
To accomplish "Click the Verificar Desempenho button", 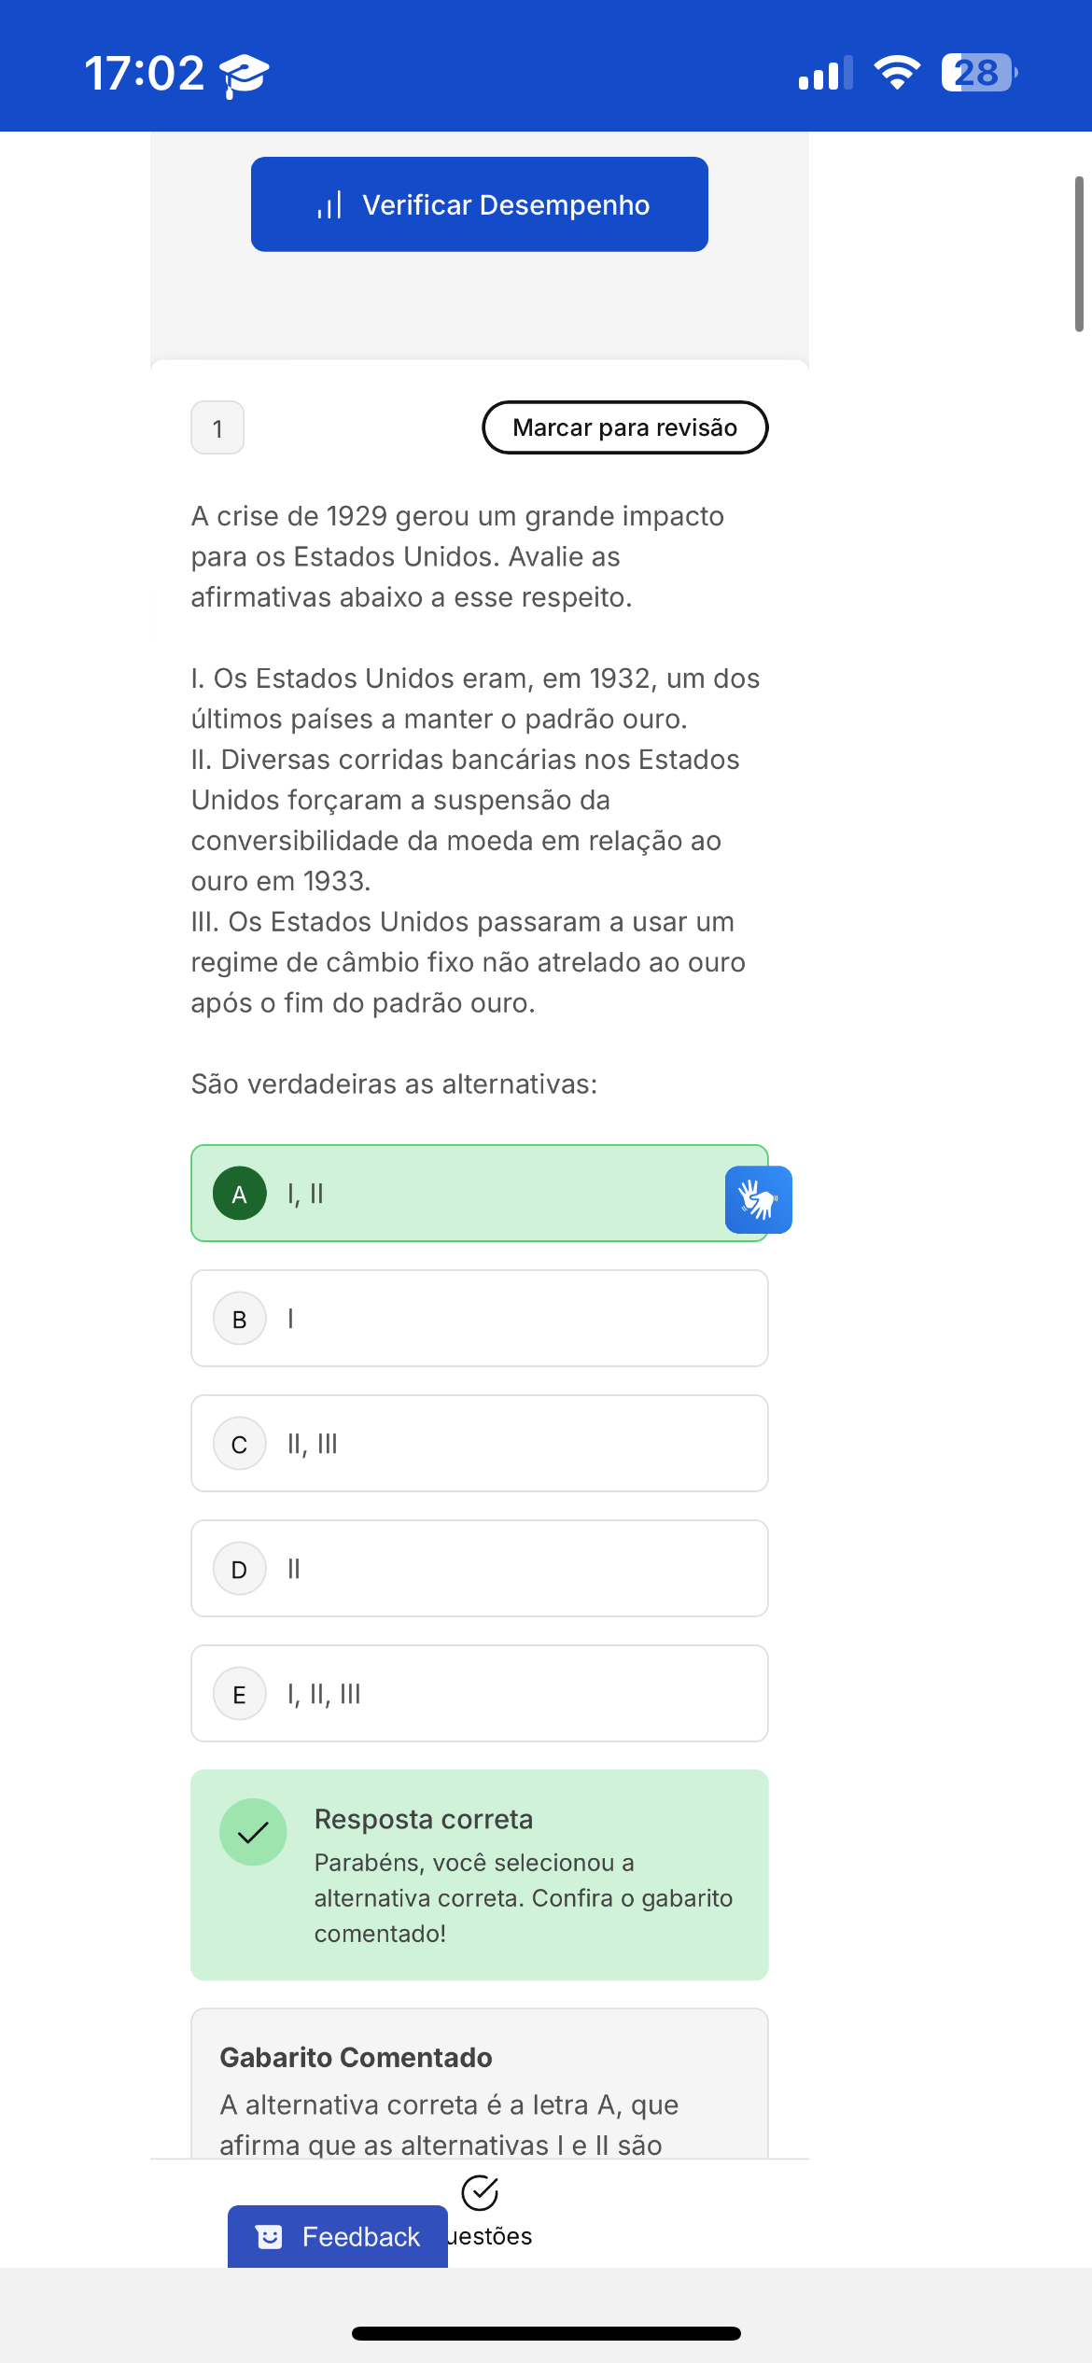I will coord(480,204).
